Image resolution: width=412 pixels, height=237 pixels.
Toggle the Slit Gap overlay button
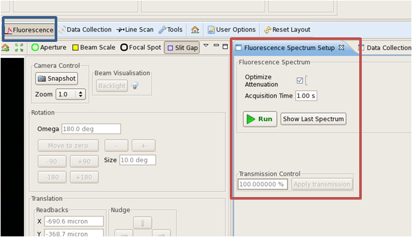(x=182, y=48)
